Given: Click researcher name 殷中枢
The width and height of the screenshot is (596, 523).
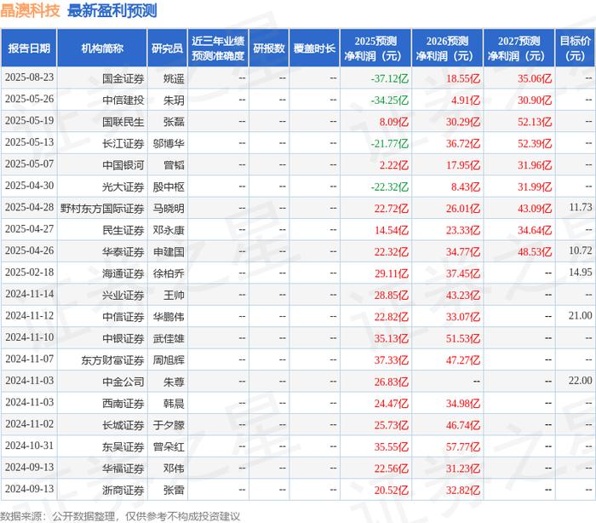Looking at the screenshot, I should point(169,187).
